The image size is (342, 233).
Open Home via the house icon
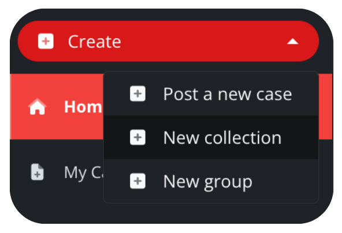click(x=38, y=107)
